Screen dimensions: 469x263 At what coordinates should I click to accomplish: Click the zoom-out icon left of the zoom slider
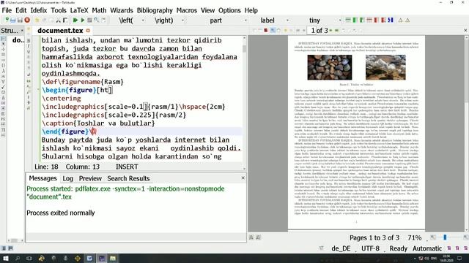(x=433, y=237)
